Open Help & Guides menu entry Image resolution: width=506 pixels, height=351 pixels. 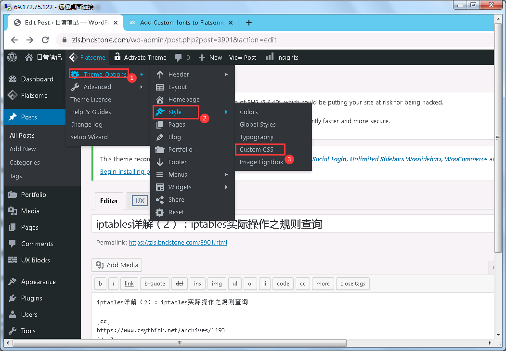click(91, 112)
